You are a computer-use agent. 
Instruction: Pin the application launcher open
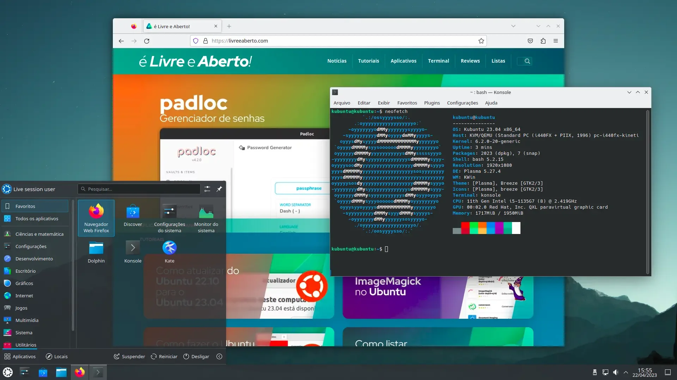coord(219,189)
